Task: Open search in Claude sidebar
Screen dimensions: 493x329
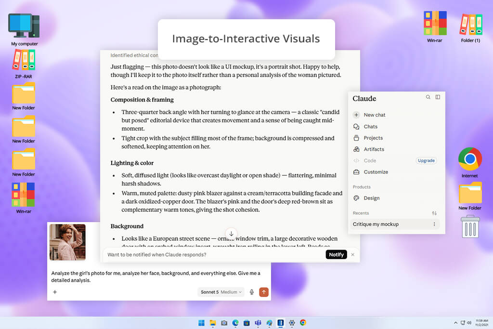Action: point(428,97)
